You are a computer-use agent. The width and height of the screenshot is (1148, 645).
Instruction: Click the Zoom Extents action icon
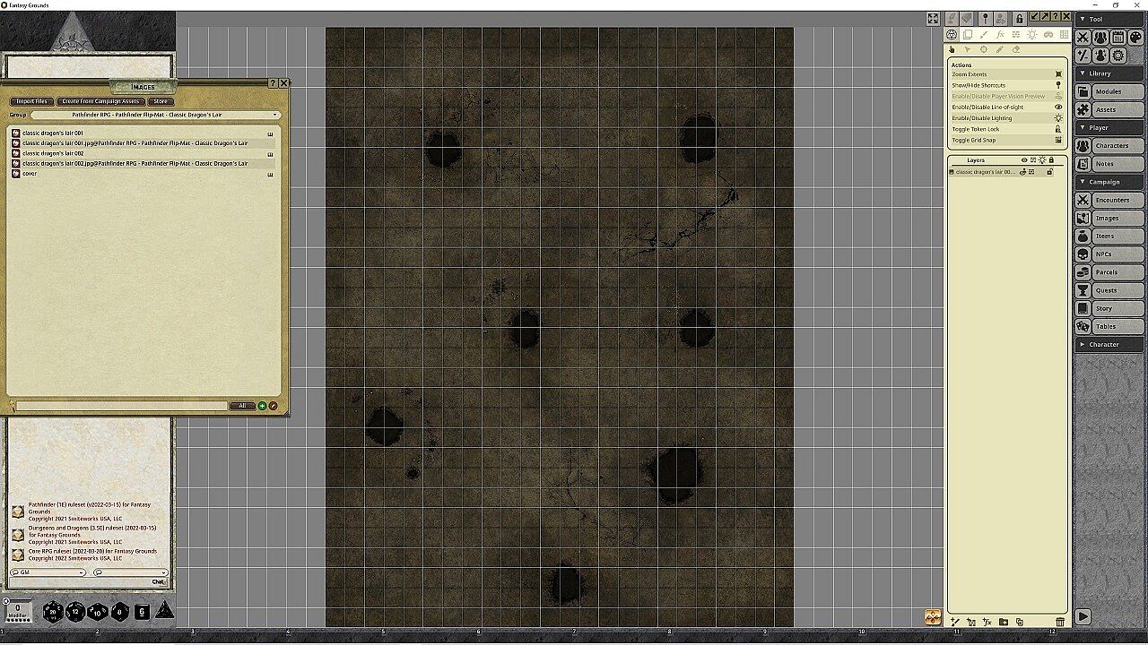tap(1058, 74)
